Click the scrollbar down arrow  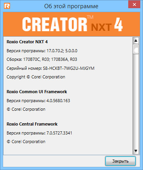[136, 151]
